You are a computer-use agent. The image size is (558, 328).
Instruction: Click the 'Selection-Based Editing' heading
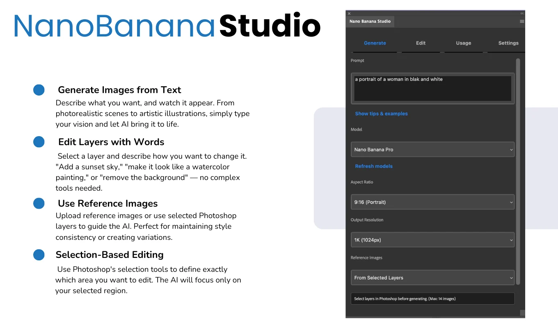tap(110, 255)
